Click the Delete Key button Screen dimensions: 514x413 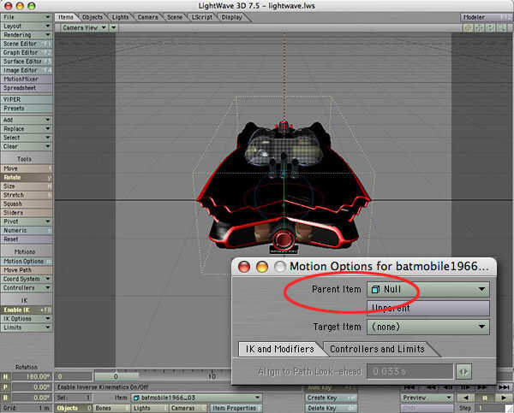(x=331, y=408)
